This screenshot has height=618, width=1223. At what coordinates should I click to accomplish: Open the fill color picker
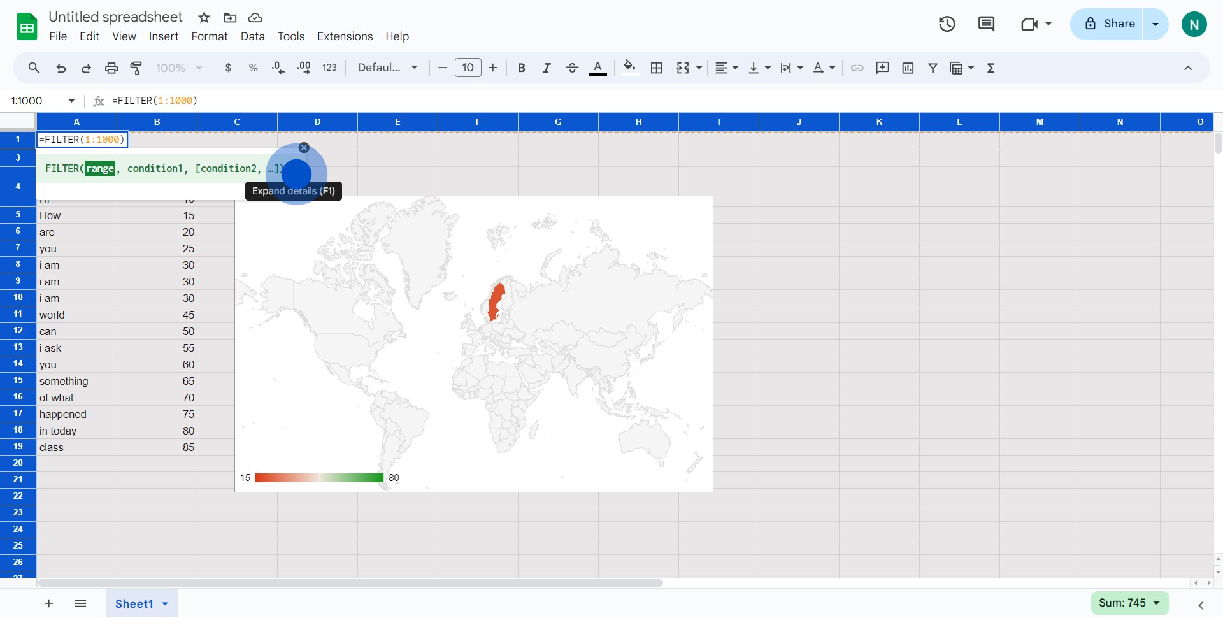coord(630,68)
